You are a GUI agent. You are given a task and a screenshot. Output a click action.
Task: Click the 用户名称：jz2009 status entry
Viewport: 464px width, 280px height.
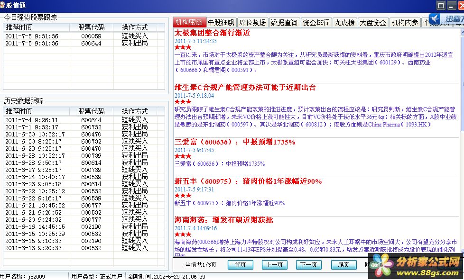point(22,277)
